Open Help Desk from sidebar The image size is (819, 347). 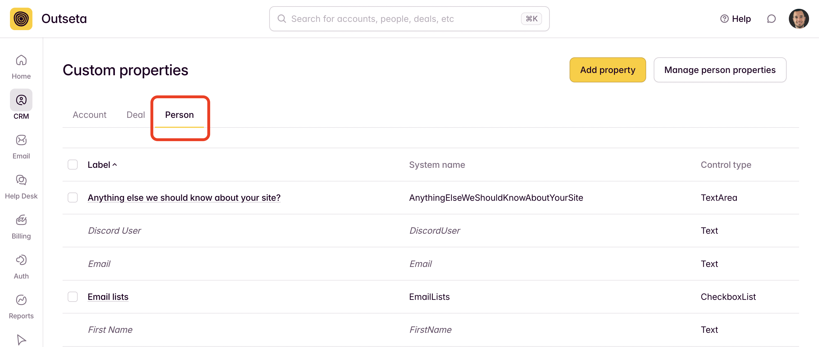(21, 186)
